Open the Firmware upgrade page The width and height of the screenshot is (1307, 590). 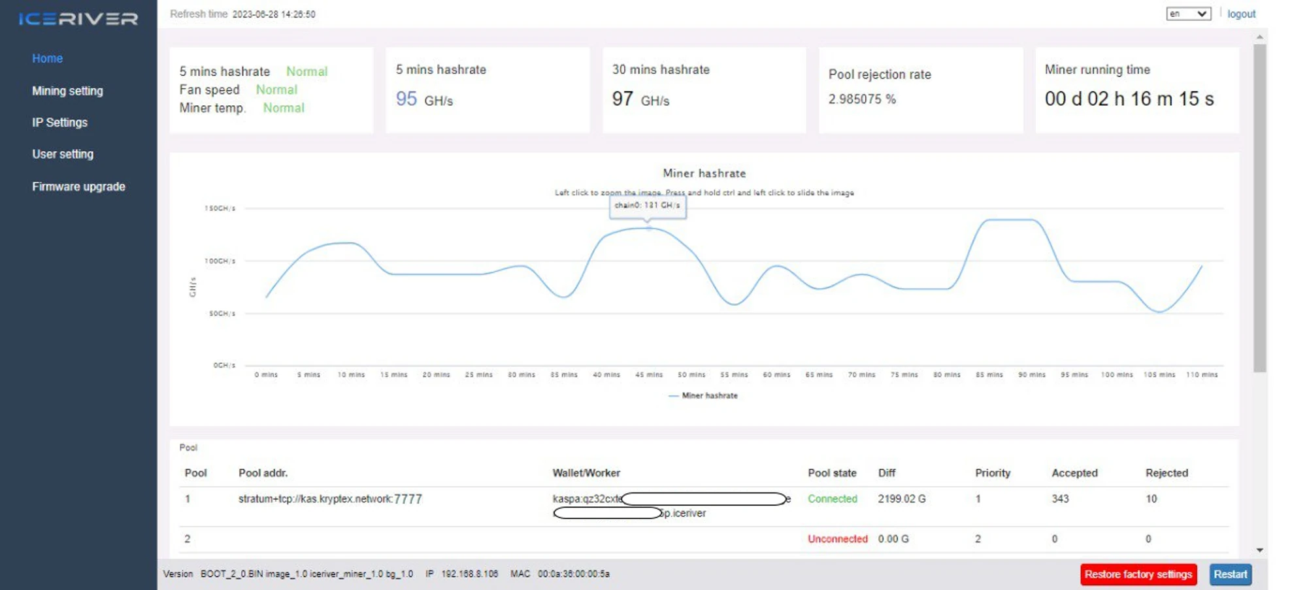click(x=78, y=186)
